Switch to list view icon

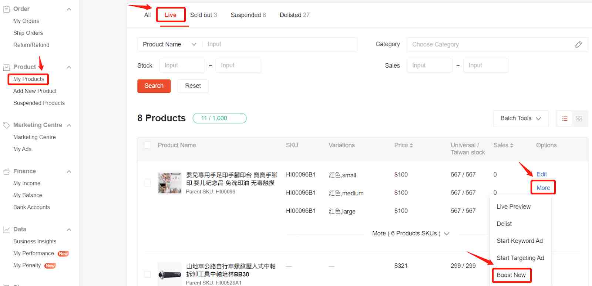[x=565, y=119]
